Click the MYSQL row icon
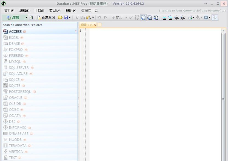This screenshot has width=228, height=167. (5, 61)
